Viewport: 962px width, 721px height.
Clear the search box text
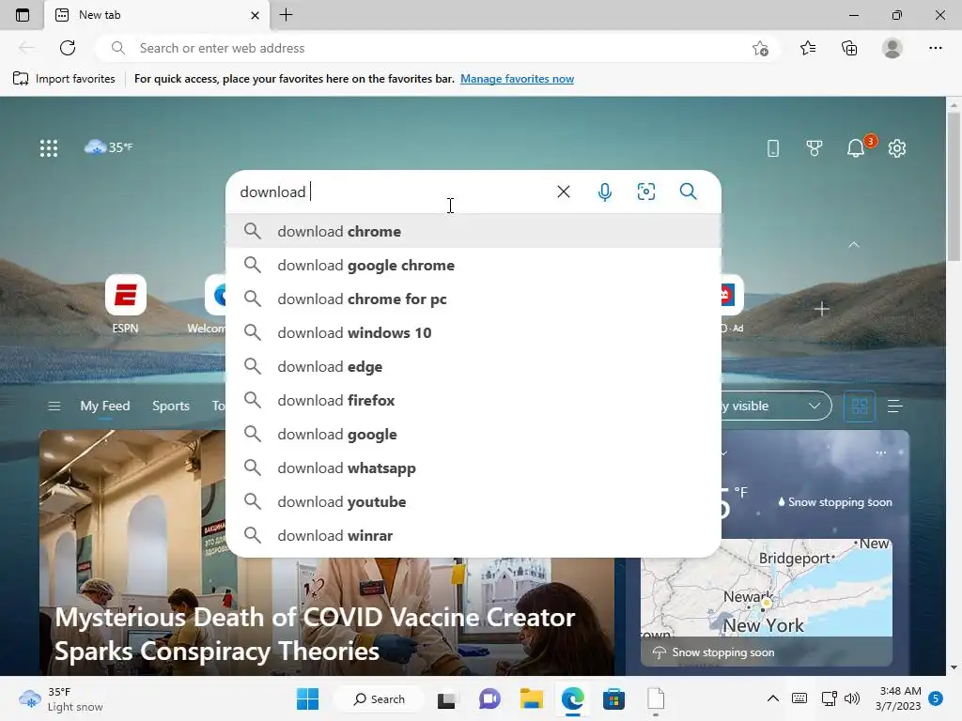tap(564, 192)
